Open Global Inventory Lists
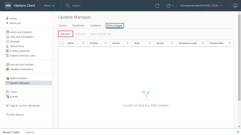This screenshot has height=135, width=241. (23, 55)
